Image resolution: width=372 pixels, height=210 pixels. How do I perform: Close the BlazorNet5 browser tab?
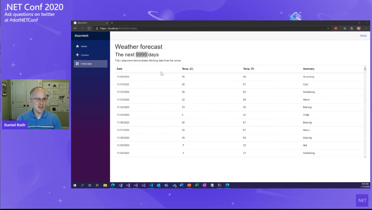[x=107, y=23]
